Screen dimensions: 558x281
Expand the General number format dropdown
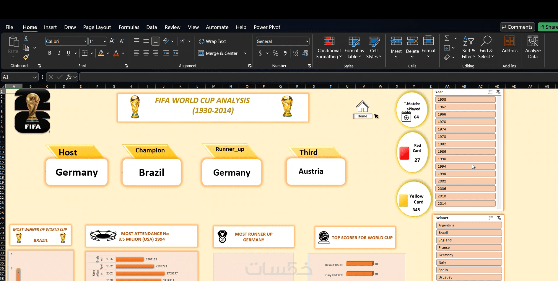pyautogui.click(x=307, y=41)
